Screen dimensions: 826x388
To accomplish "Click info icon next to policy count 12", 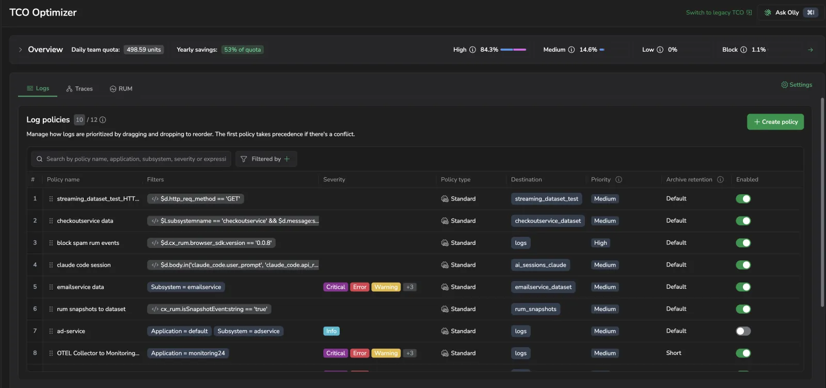I will coord(103,120).
